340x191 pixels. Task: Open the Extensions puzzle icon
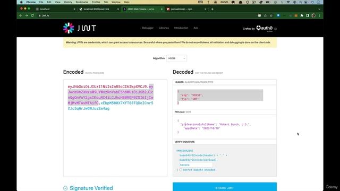coord(302,15)
